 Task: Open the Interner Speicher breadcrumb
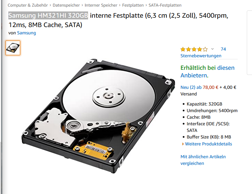click(101, 5)
